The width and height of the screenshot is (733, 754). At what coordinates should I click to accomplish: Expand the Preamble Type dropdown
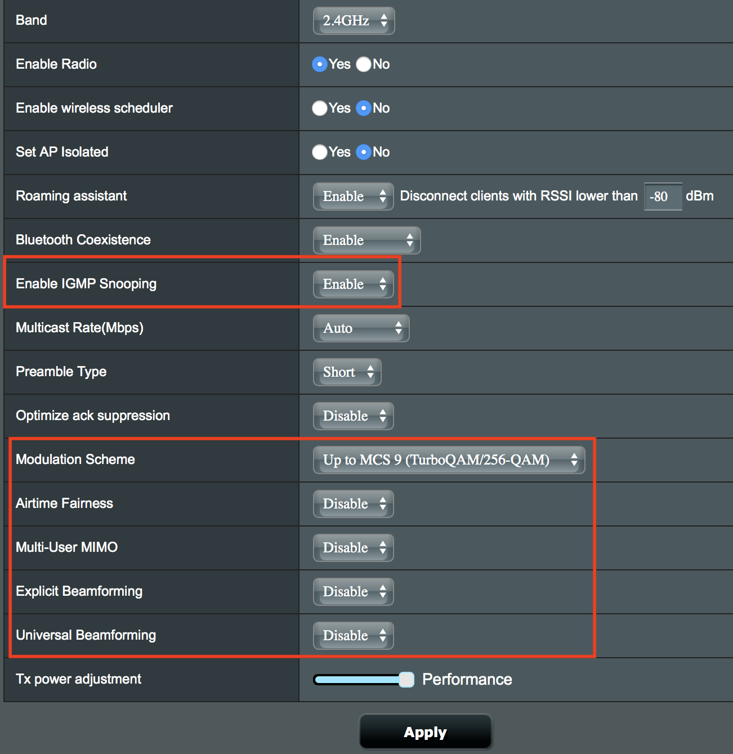pyautogui.click(x=347, y=372)
